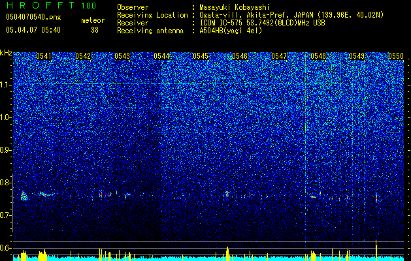
Task: Click the 1.0 frequency axis label
Action: [6, 117]
